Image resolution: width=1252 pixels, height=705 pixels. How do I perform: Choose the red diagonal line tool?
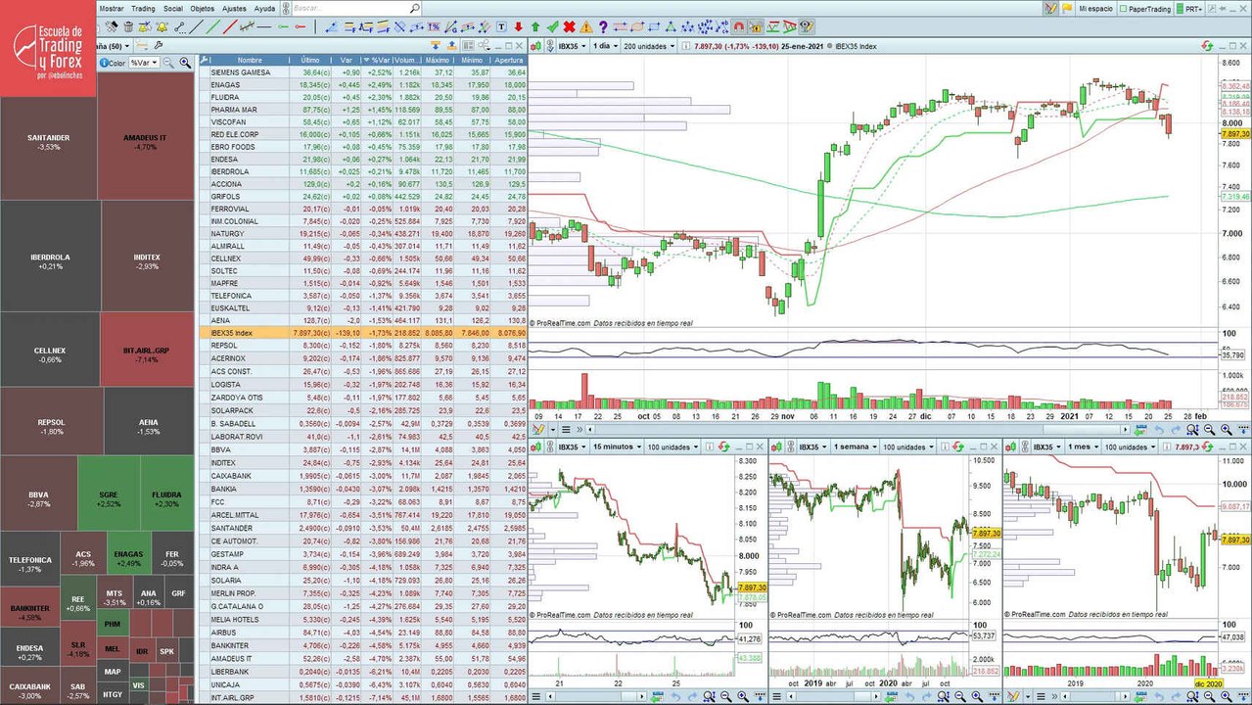pos(230,26)
